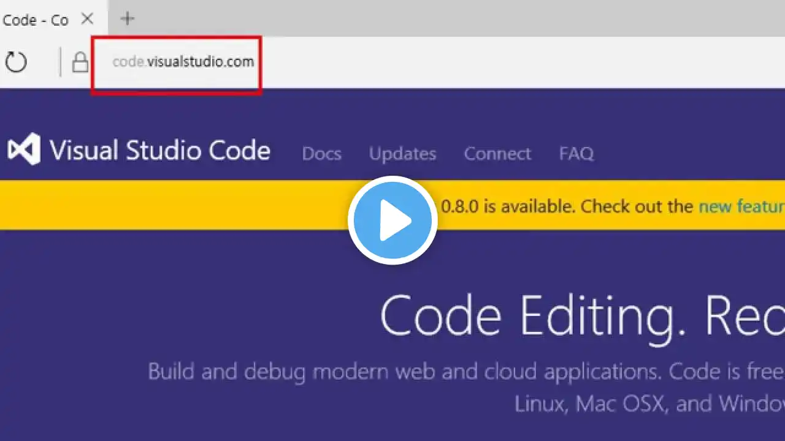
Task: Click the 'new features' link in banner
Action: pyautogui.click(x=742, y=206)
